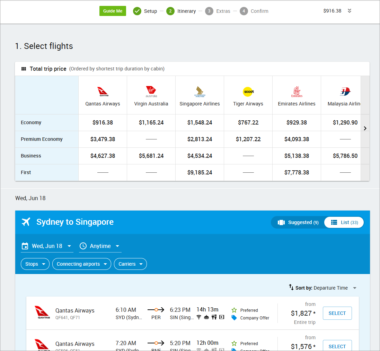The image size is (380, 351).
Task: Change Sort by Departure Time
Action: (326, 288)
